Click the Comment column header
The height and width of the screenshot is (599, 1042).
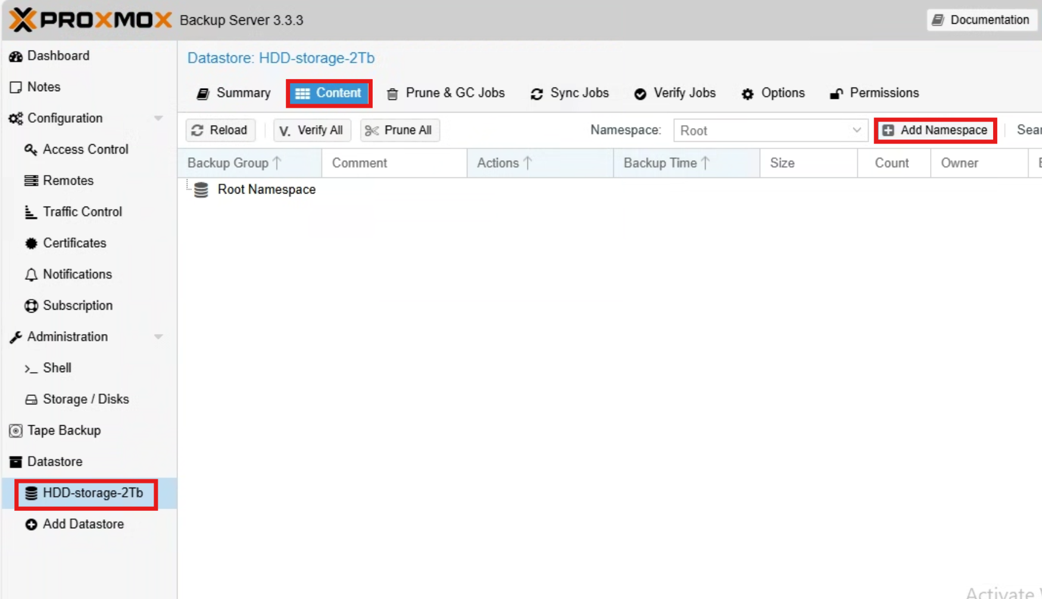coord(394,163)
